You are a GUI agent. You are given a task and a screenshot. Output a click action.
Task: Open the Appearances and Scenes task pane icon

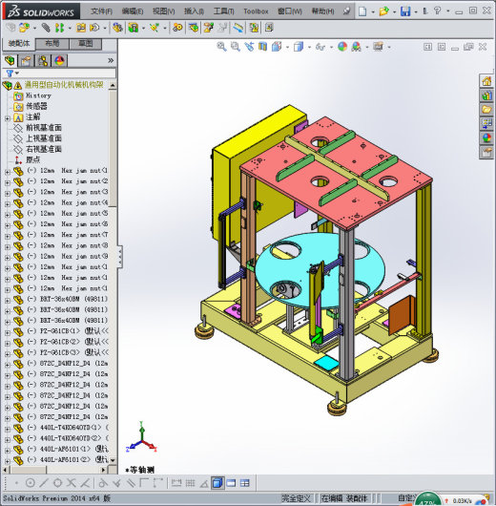point(486,137)
